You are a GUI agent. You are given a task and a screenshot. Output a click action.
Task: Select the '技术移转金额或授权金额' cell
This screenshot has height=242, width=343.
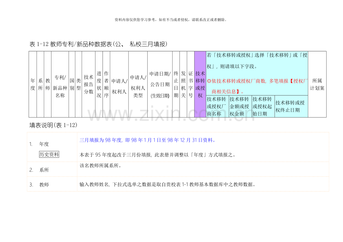(240, 106)
